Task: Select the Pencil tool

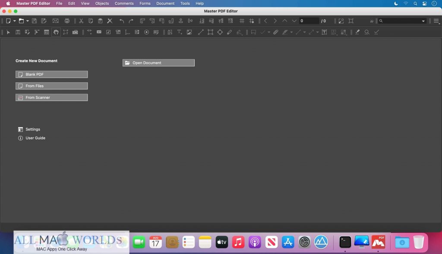Action: pyautogui.click(x=230, y=32)
